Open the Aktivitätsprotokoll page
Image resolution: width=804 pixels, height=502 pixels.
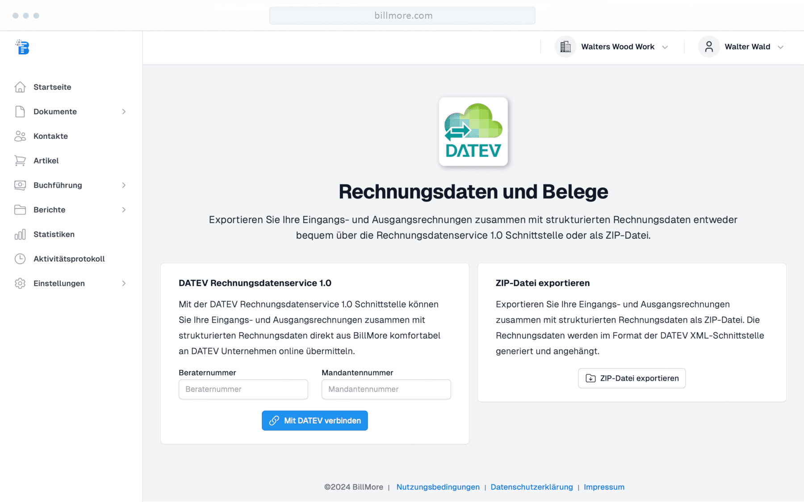[69, 259]
